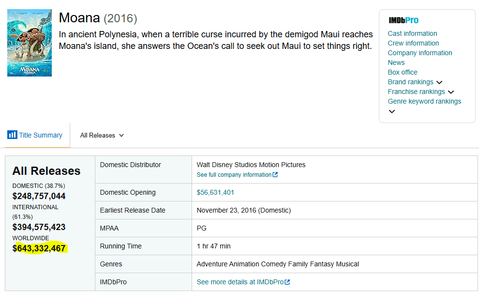Click the external link icon after company information

[x=275, y=175]
